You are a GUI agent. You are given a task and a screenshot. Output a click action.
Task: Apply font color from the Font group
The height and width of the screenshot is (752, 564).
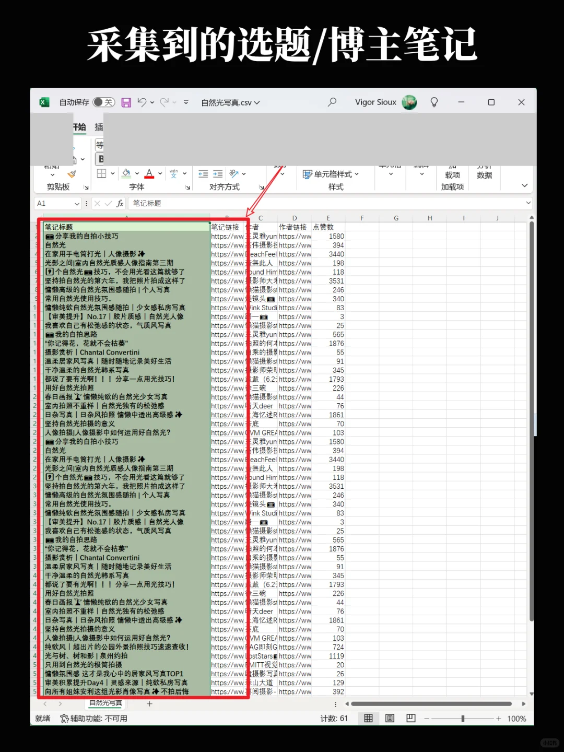click(x=148, y=173)
